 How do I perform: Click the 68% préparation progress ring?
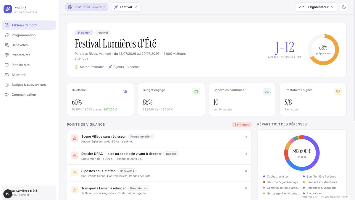[323, 50]
